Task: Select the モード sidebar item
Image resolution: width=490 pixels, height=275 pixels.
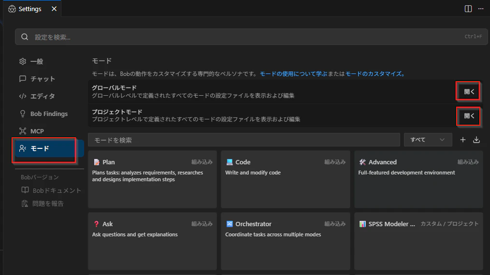Action: tap(49, 148)
